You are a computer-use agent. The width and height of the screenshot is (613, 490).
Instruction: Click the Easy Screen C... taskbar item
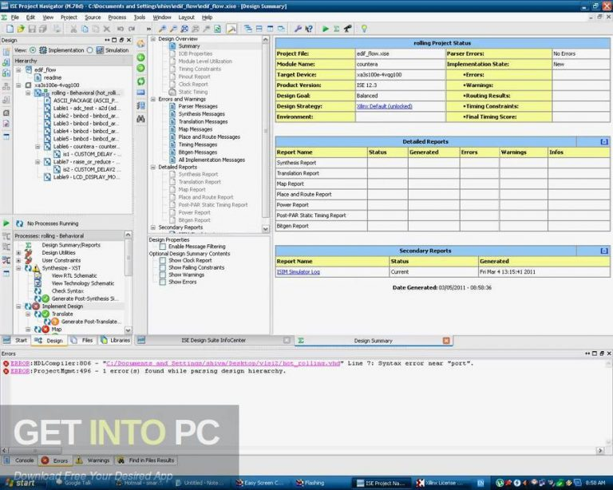pos(260,483)
